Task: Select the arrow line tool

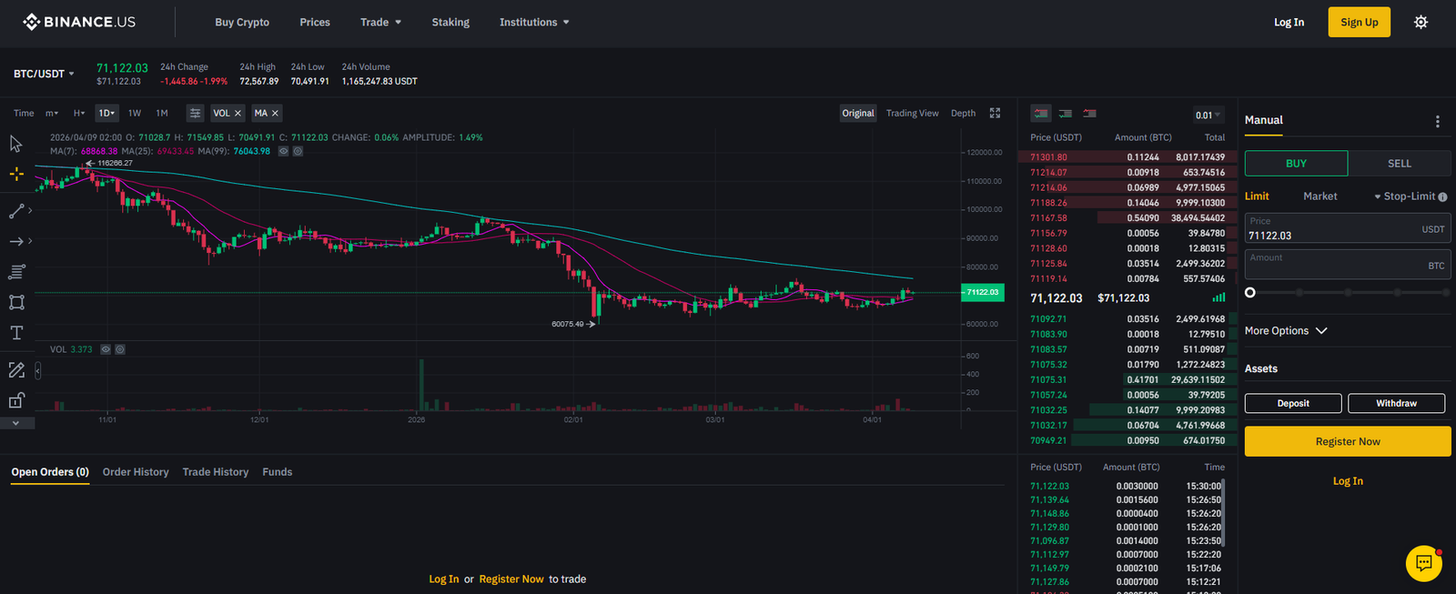Action: (x=16, y=241)
